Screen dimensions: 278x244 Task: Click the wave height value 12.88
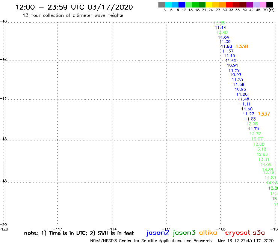259,144
